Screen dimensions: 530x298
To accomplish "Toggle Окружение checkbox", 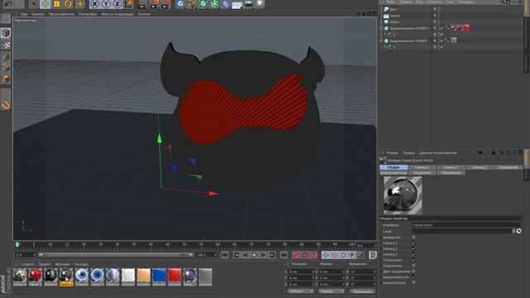I will 413,266.
